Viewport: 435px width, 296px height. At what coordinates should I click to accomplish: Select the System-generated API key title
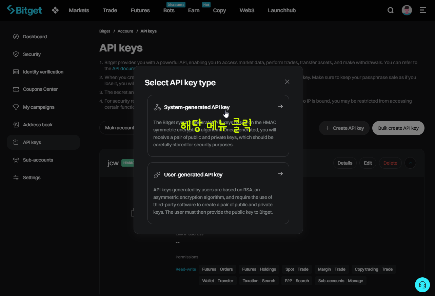tap(197, 107)
